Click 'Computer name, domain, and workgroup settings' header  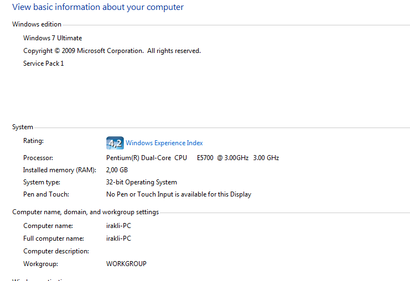86,212
